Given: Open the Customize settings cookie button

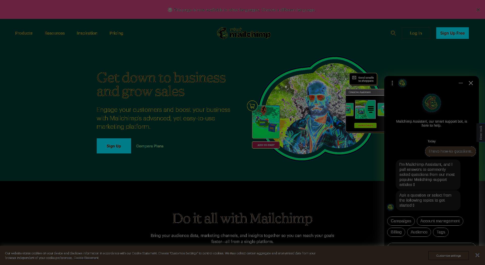Looking at the screenshot, I should (448, 256).
